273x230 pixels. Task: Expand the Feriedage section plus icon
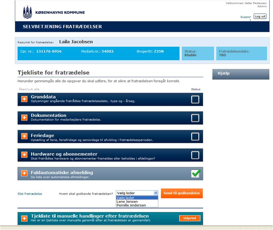click(x=24, y=136)
